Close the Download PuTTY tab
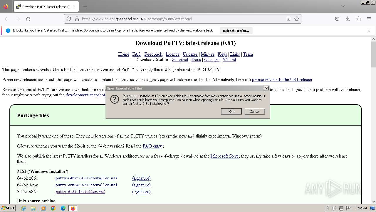Image resolution: width=376 pixels, height=212 pixels. [74, 6]
